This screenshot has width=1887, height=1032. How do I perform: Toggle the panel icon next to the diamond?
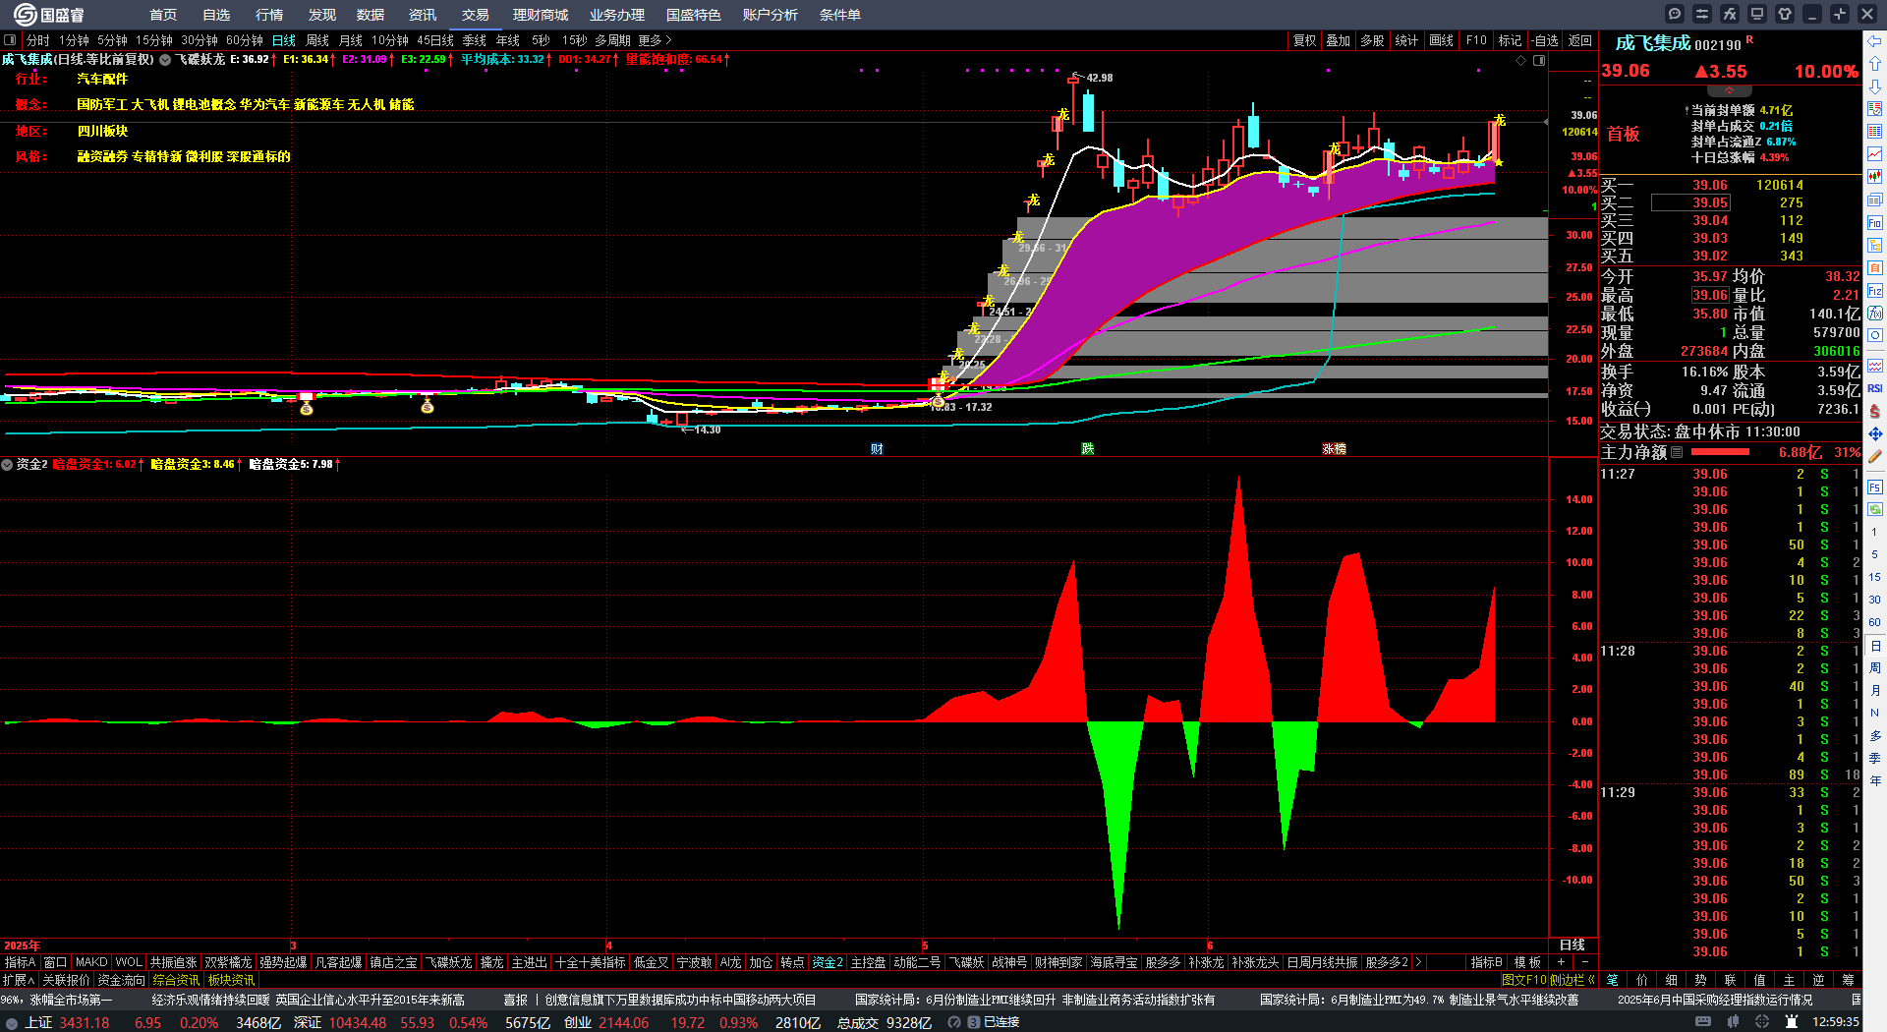(x=1539, y=60)
